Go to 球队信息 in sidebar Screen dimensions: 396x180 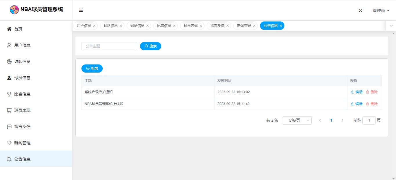pos(22,62)
